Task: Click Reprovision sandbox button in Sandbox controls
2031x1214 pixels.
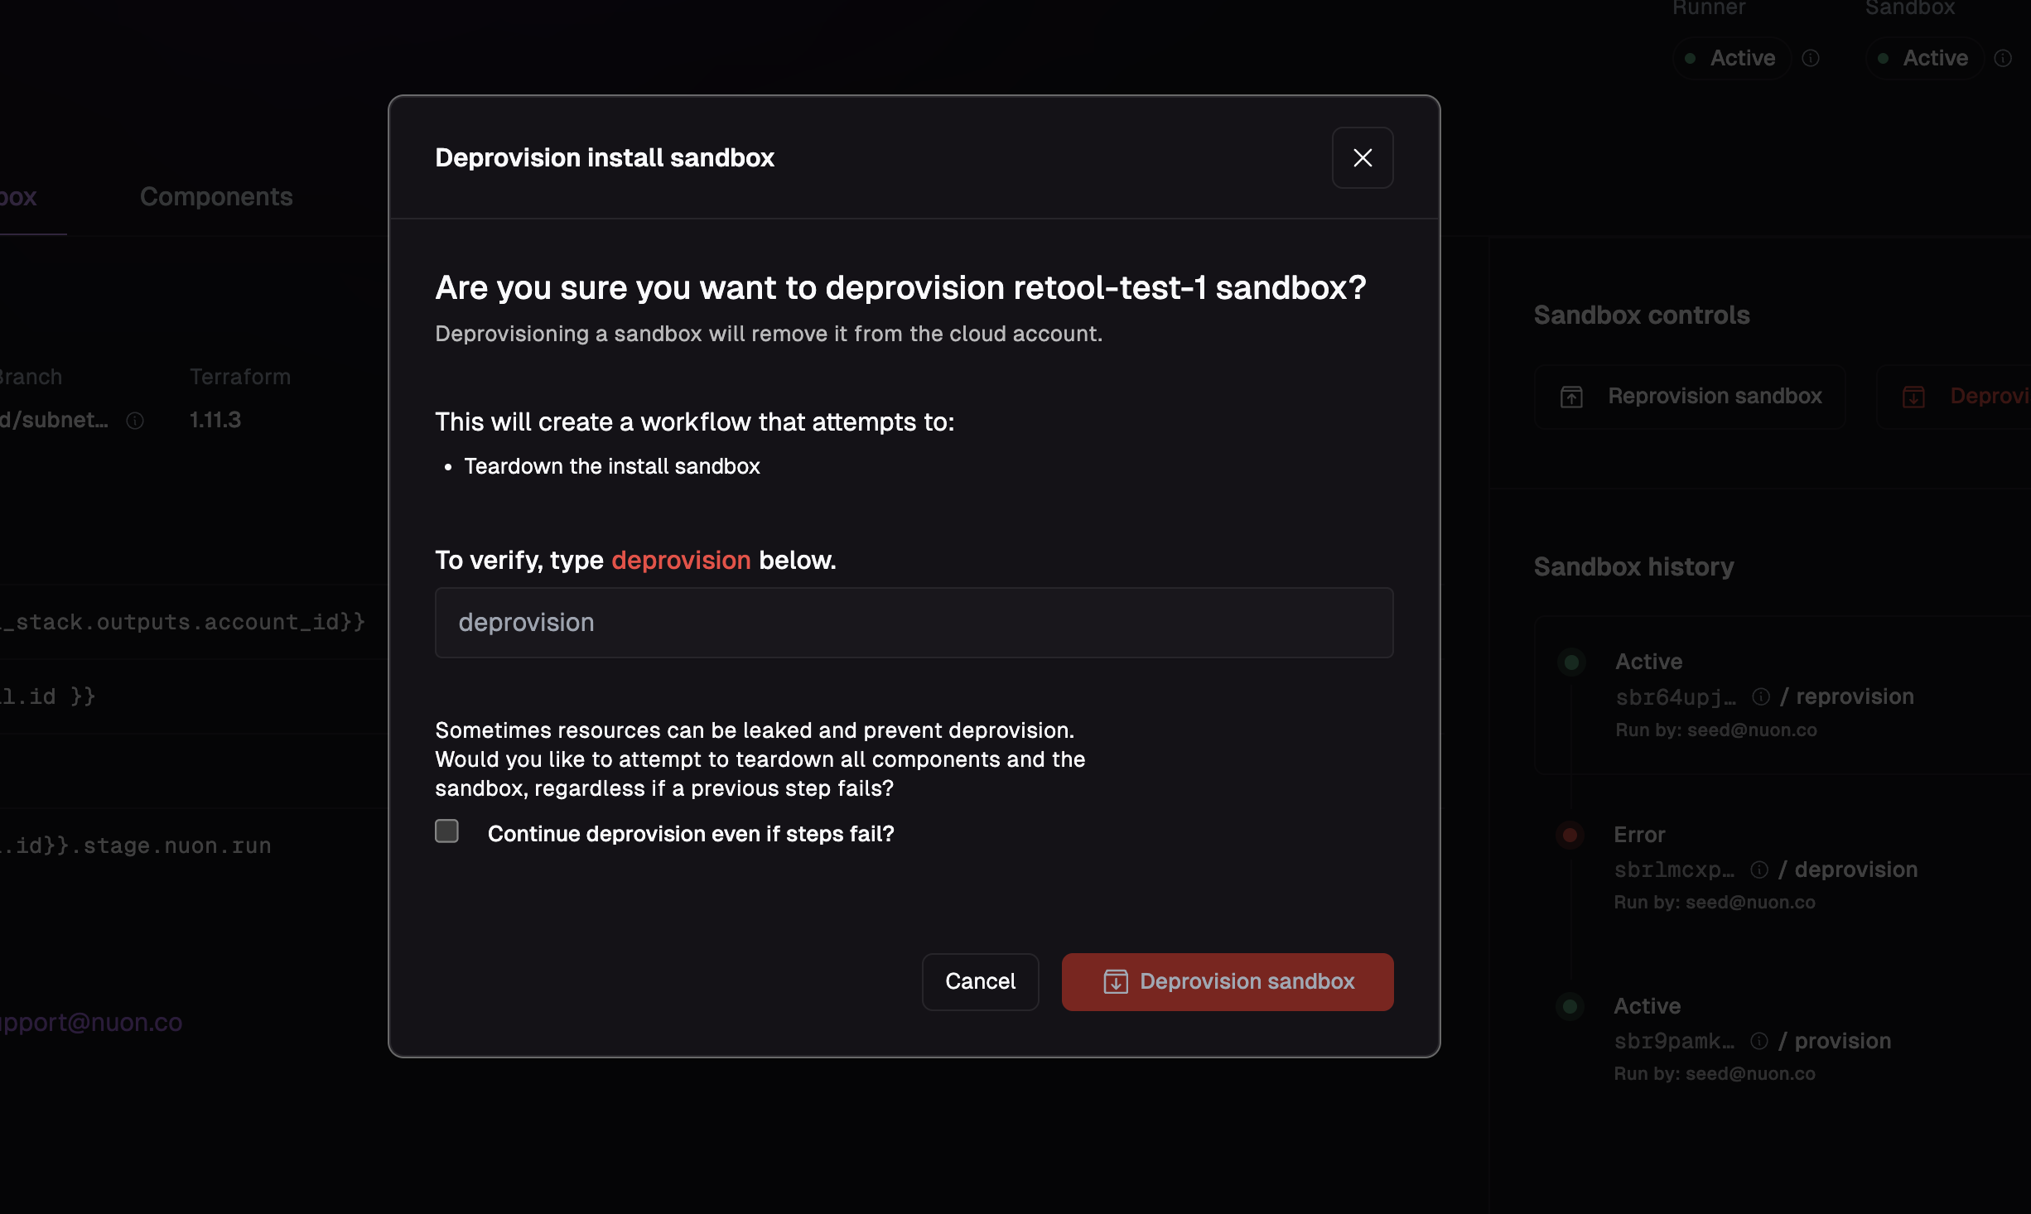Action: click(1690, 396)
